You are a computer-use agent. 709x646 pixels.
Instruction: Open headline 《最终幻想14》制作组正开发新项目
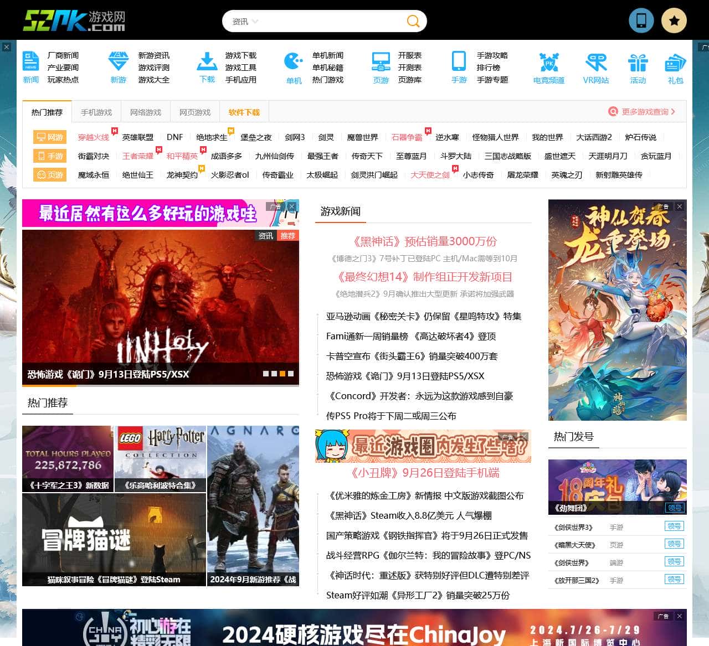pyautogui.click(x=425, y=277)
